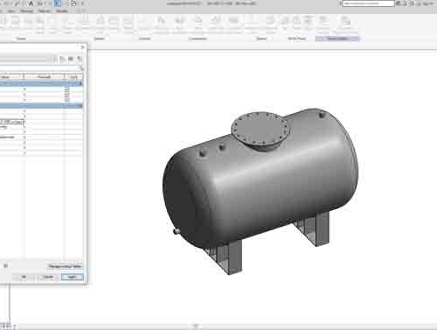This screenshot has width=437, height=330.
Task: Collapse the second blue parameter group header
Action: (41, 106)
